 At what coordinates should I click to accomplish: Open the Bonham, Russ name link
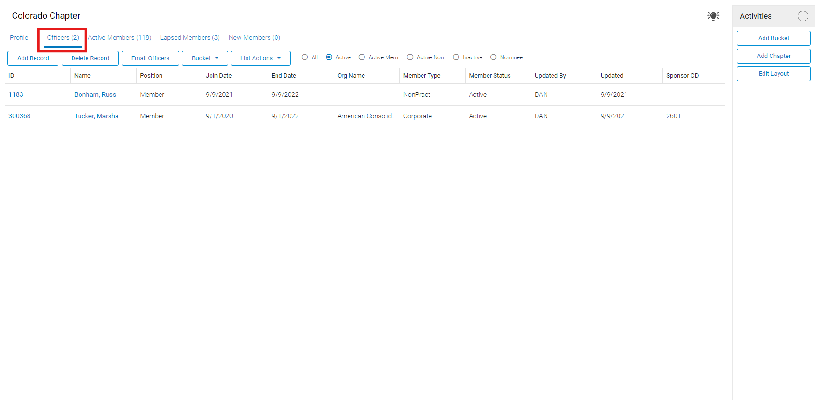[x=95, y=94]
